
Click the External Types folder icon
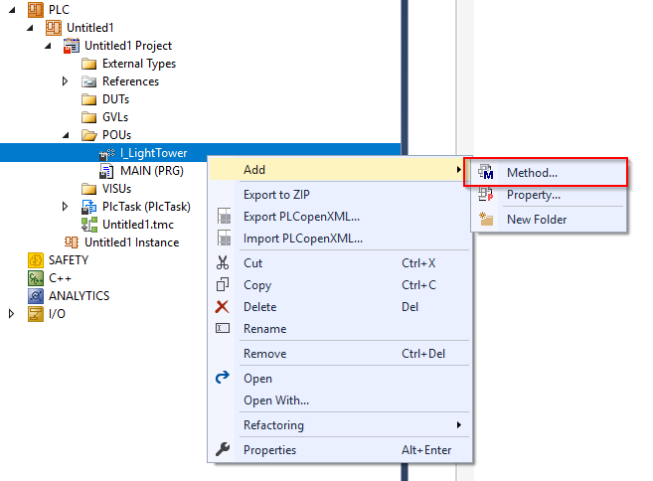pyautogui.click(x=89, y=64)
